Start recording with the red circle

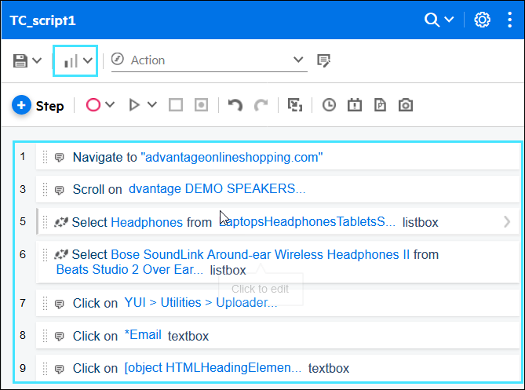pyautogui.click(x=93, y=105)
